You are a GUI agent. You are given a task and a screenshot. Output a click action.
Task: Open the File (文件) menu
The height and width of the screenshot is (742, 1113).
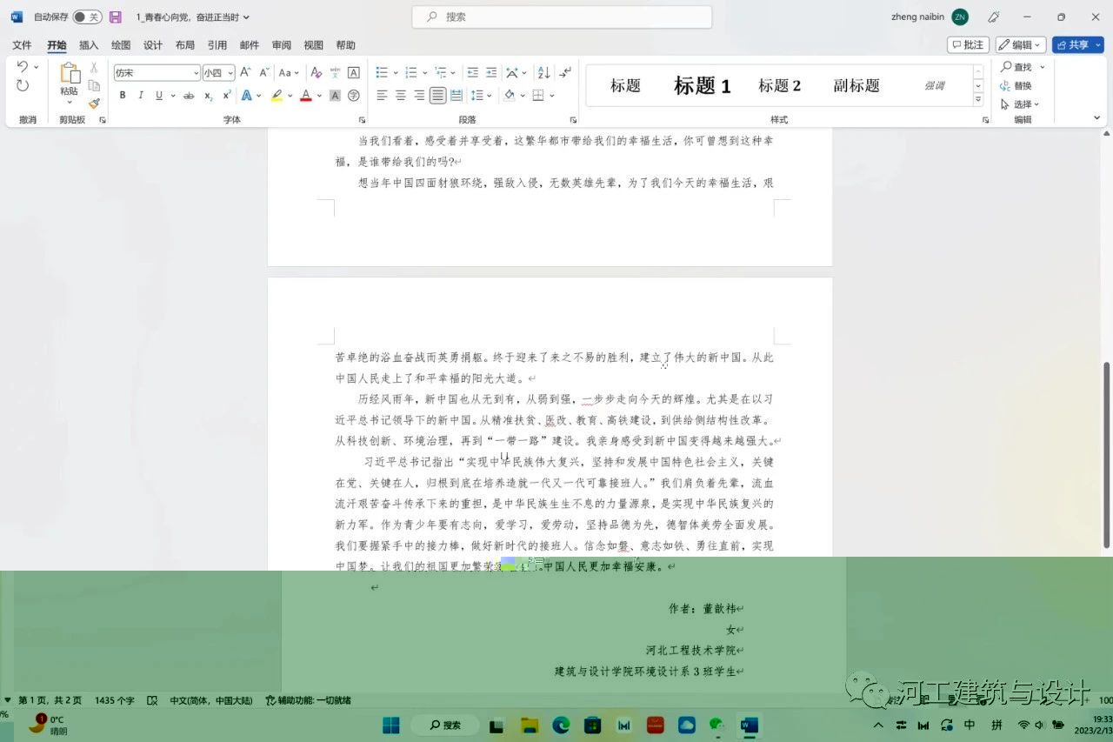[x=22, y=45]
